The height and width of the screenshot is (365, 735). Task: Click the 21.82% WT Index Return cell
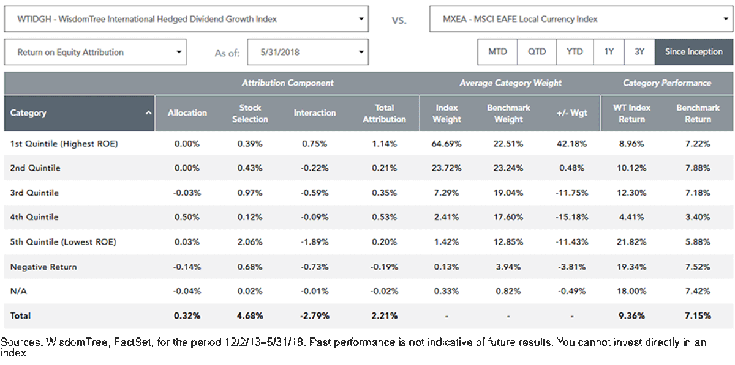[x=631, y=242]
